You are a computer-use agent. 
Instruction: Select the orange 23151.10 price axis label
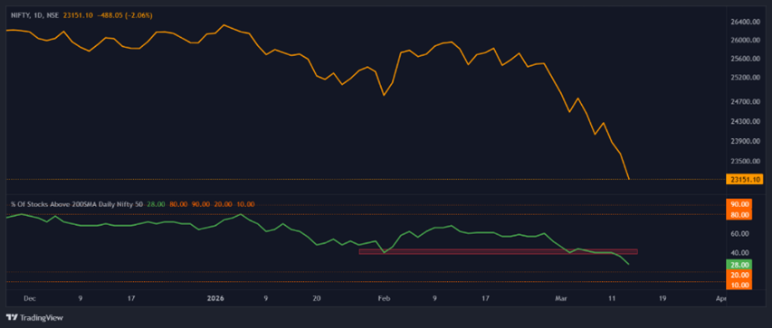(x=745, y=180)
